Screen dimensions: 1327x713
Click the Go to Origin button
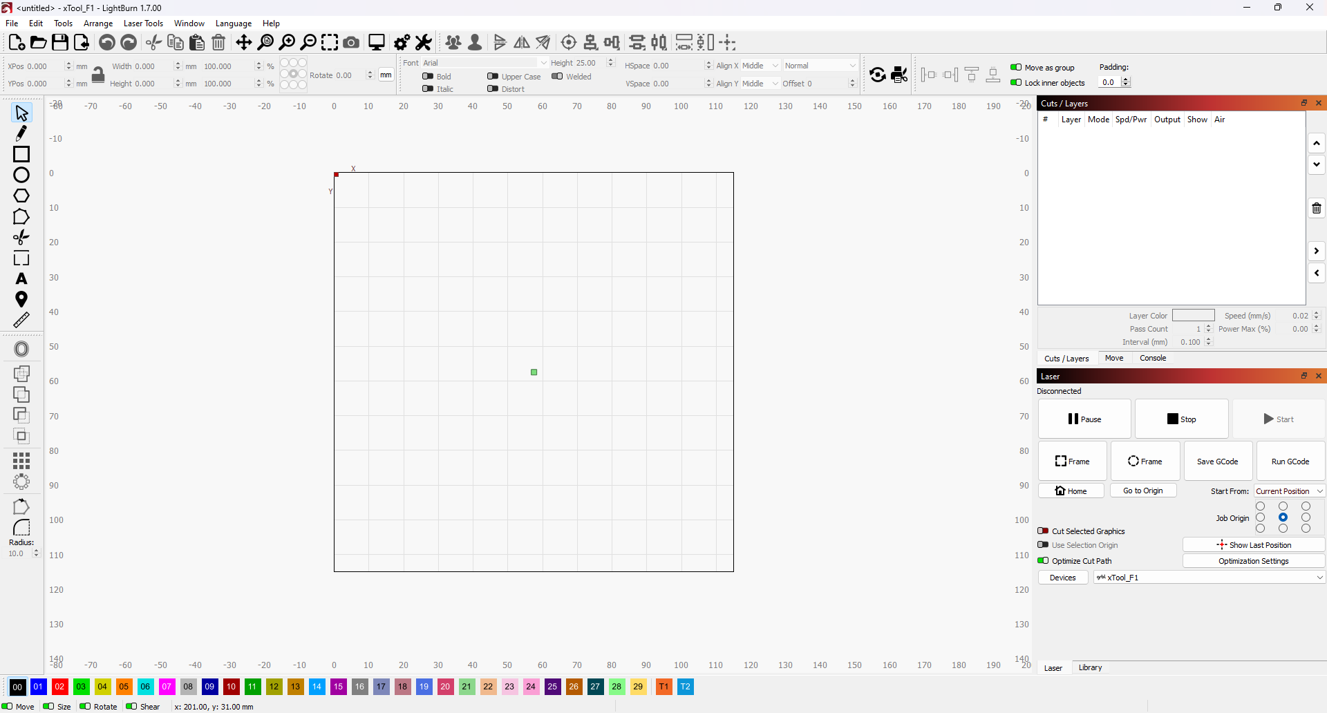1142,491
